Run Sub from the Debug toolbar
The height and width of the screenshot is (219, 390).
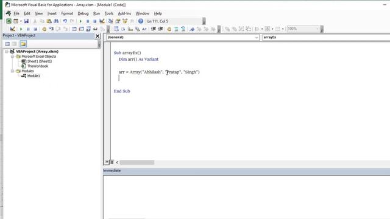click(21, 29)
